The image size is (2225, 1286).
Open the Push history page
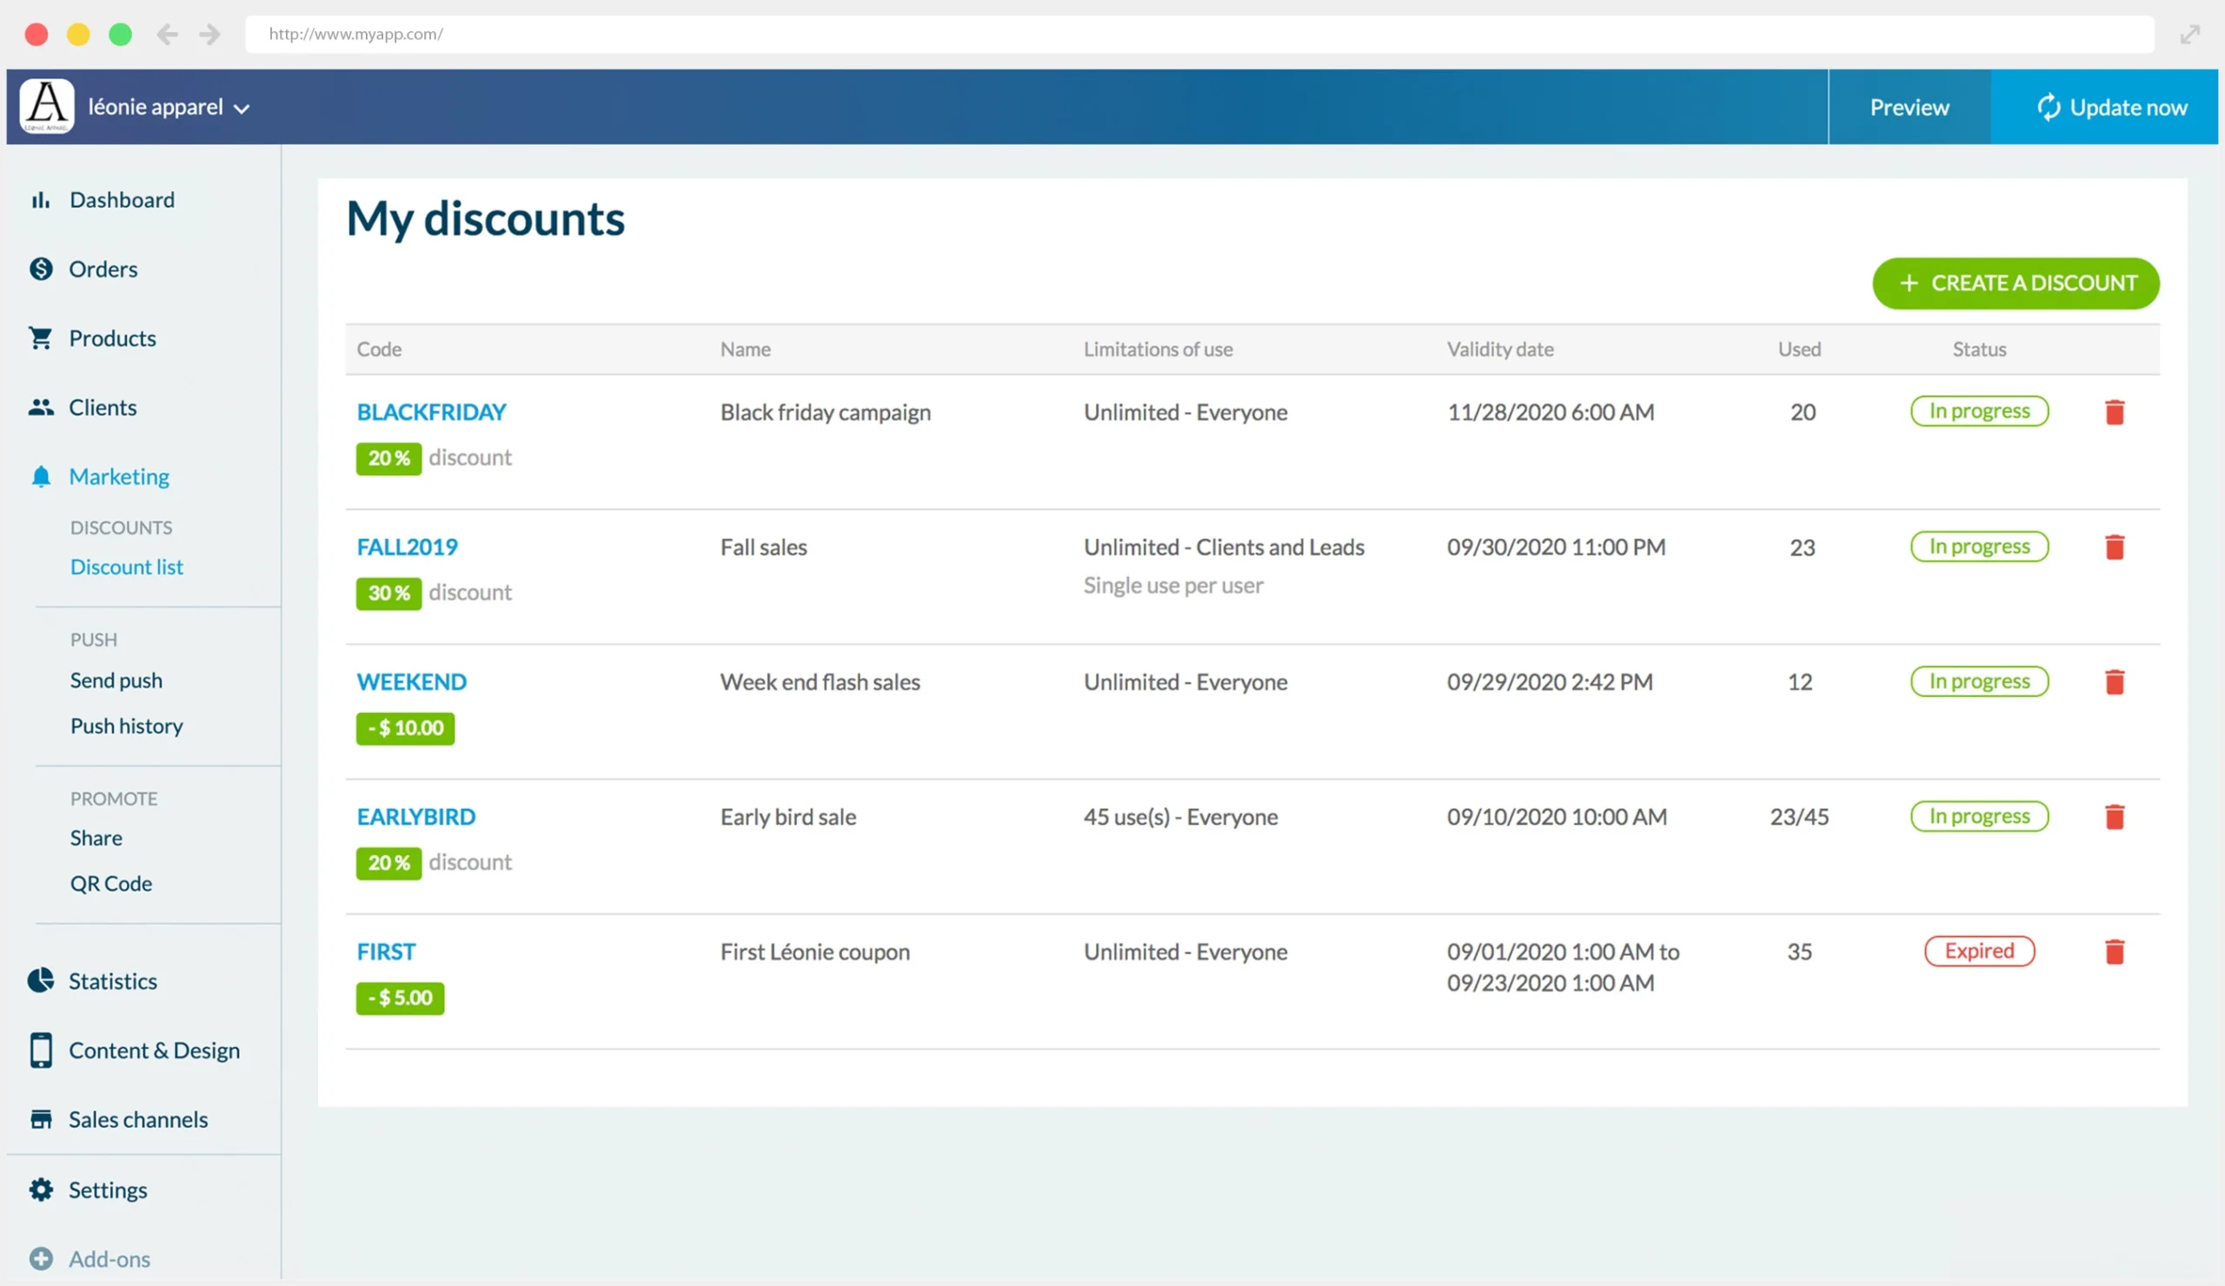tap(126, 726)
